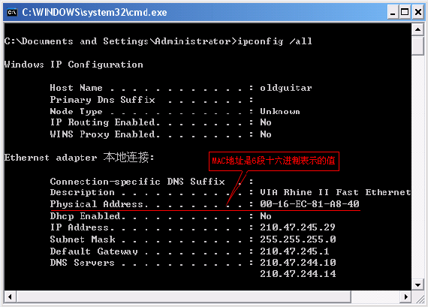Click the IP Address value 210.47.245.29
The width and height of the screenshot is (428, 307).
pos(297,227)
